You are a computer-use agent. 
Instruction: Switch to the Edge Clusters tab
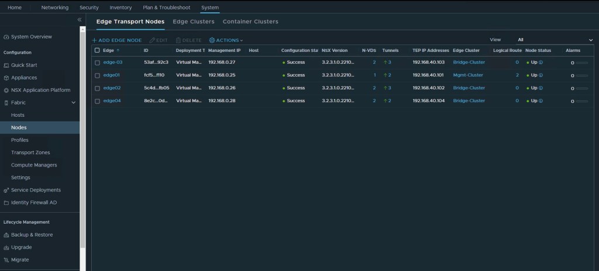[x=194, y=22]
